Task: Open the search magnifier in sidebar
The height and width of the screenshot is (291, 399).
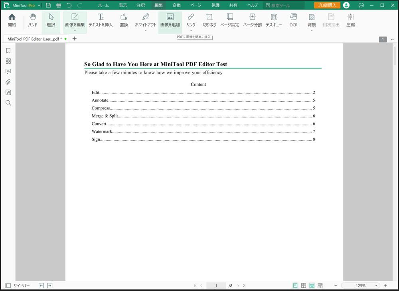Action: point(8,103)
